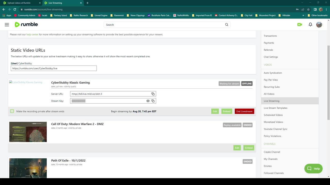Open the Community Admin bookmark

tap(24, 15)
